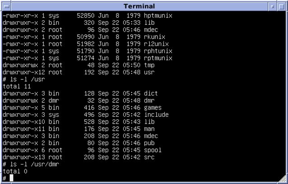Click the Terminal title bar text
288x184 pixels.
pyautogui.click(x=139, y=6)
